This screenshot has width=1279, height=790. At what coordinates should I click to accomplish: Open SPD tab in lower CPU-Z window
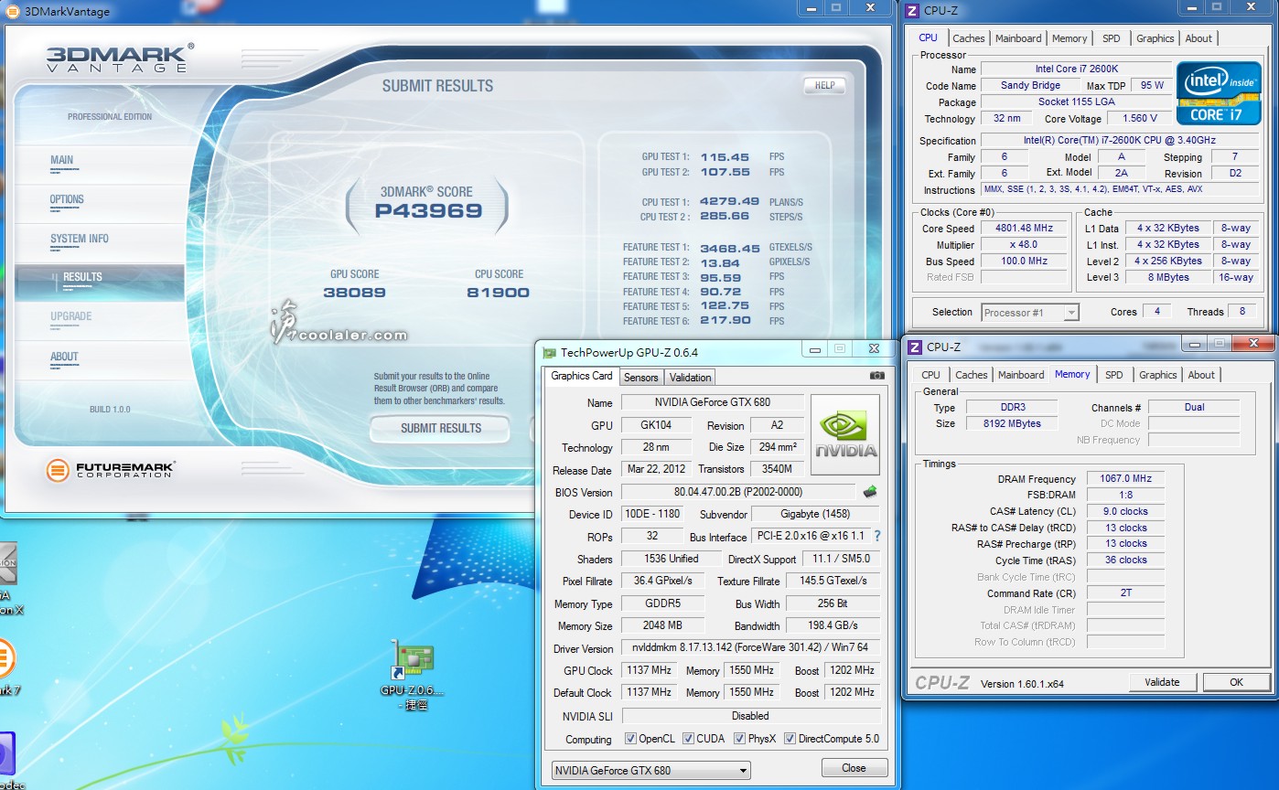(1113, 375)
